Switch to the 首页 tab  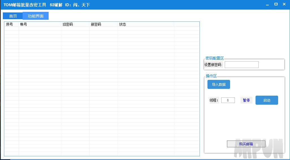tap(13, 16)
